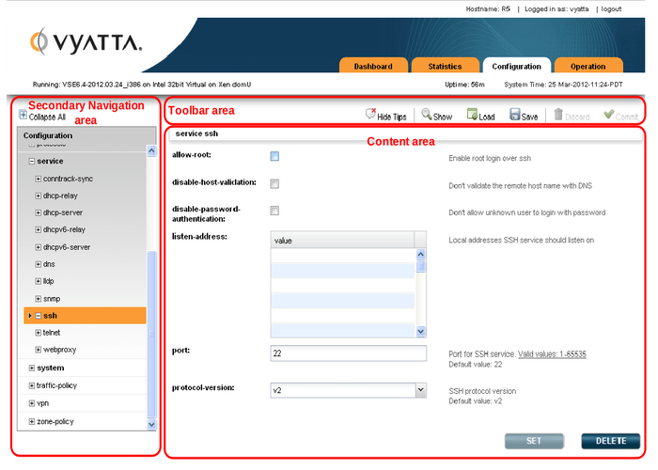Open the Statistics tab

tap(445, 66)
